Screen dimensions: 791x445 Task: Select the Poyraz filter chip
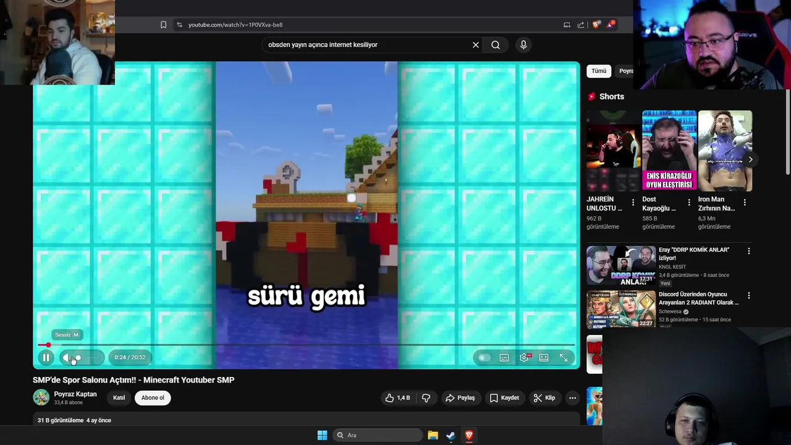(625, 71)
